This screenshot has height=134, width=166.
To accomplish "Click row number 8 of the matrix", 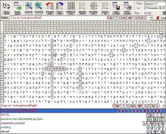I will (x=2, y=69).
